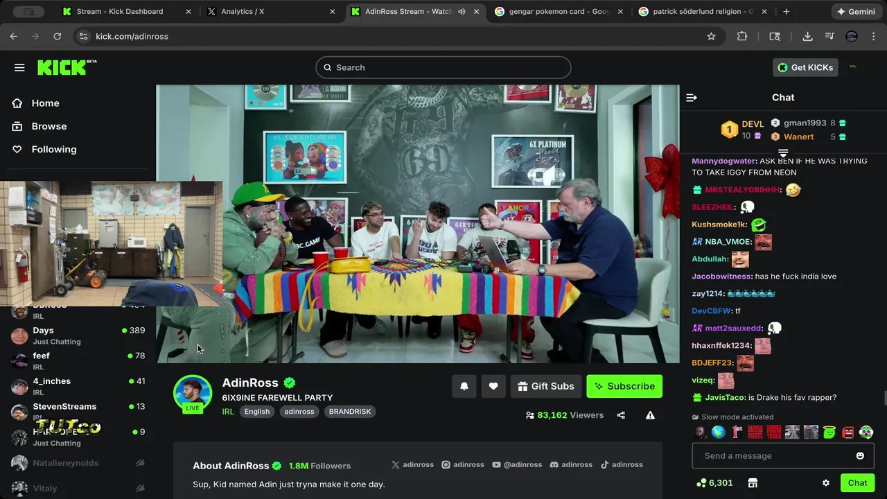Screen dimensions: 887x499
Task: Expand the chat leaderboard handle
Action: point(783,152)
